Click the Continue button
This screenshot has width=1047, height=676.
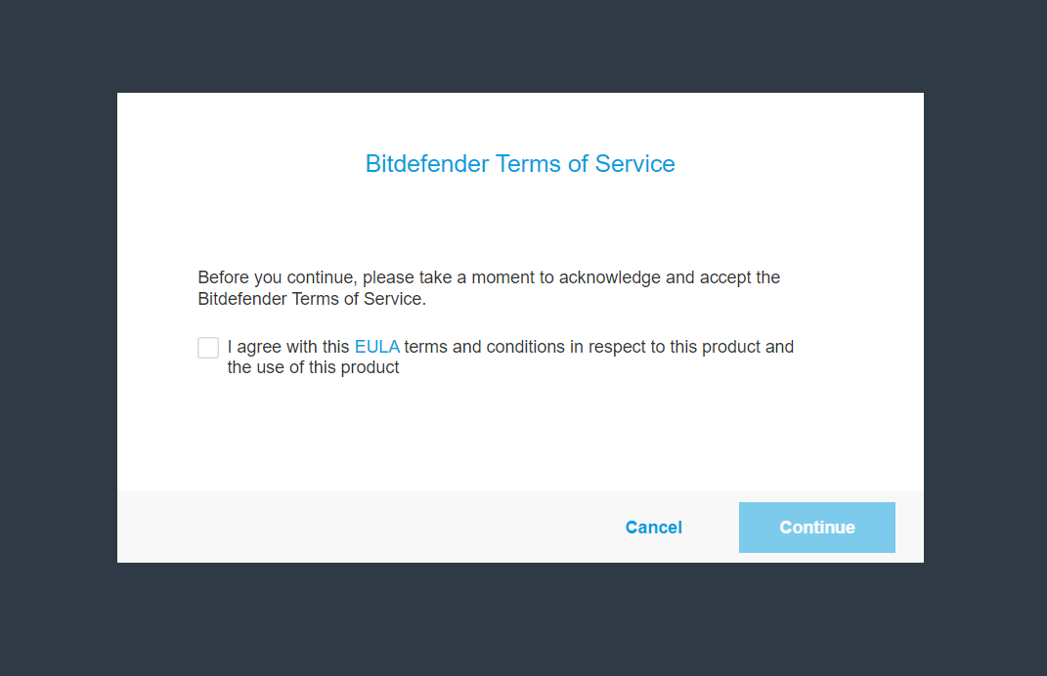pyautogui.click(x=816, y=528)
